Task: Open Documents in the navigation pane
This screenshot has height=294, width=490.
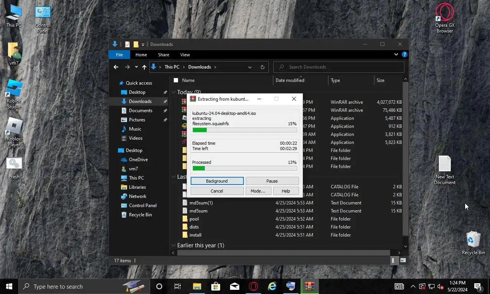Action: (140, 111)
